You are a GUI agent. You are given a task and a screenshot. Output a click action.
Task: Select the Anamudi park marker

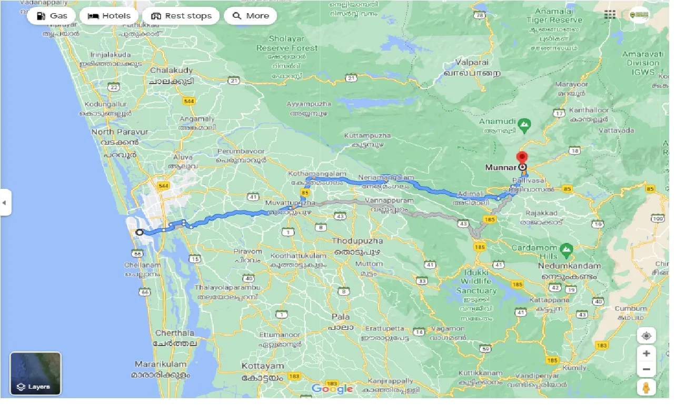tap(523, 126)
